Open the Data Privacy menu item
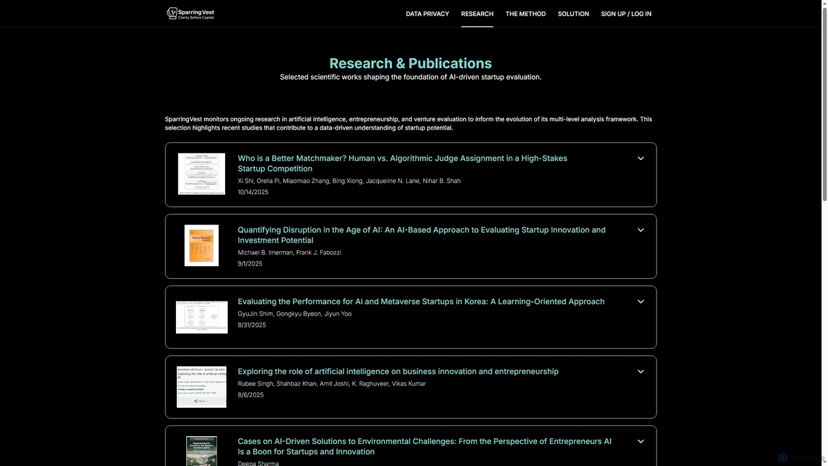This screenshot has width=828, height=466. (x=427, y=14)
